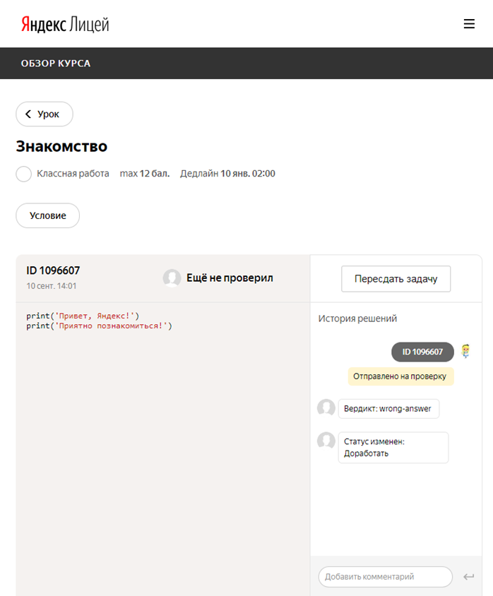Click reviewer avatar beside Ещё не проверил
This screenshot has width=493, height=596.
coord(172,278)
